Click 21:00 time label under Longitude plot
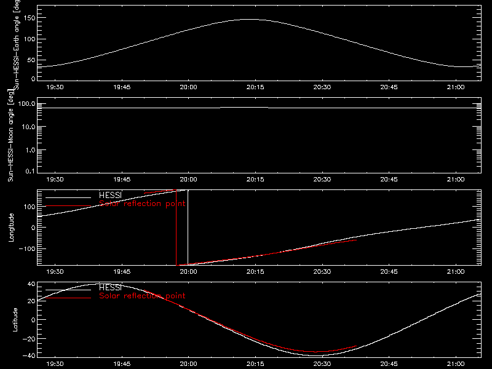The height and width of the screenshot is (369, 492). click(456, 272)
